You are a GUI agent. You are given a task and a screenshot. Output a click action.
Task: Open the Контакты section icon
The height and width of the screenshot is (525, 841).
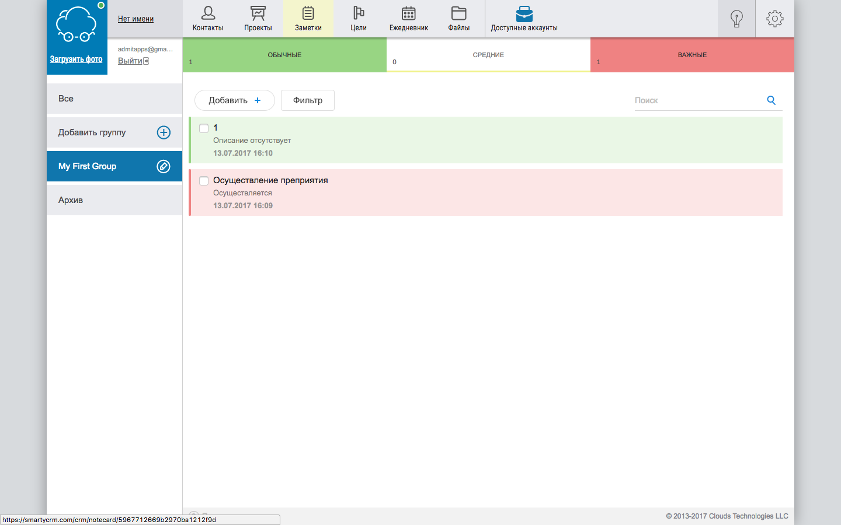pos(208,14)
